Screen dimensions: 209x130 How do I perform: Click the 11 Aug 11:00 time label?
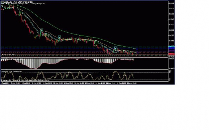[x=47, y=83]
